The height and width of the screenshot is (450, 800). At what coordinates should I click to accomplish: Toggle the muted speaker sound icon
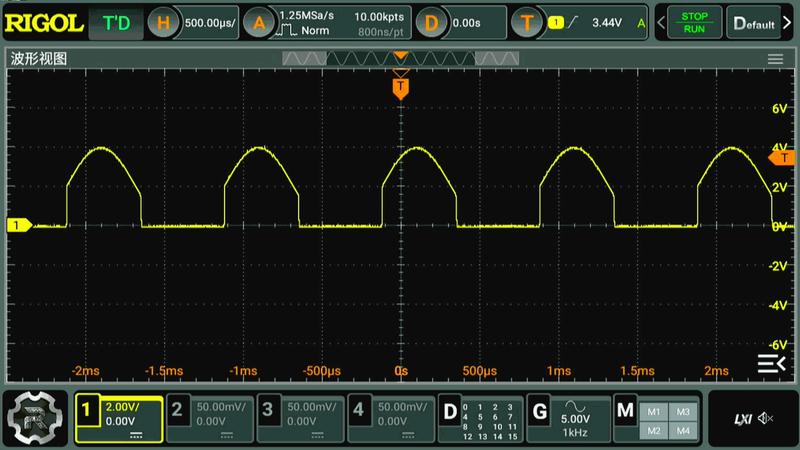765,418
